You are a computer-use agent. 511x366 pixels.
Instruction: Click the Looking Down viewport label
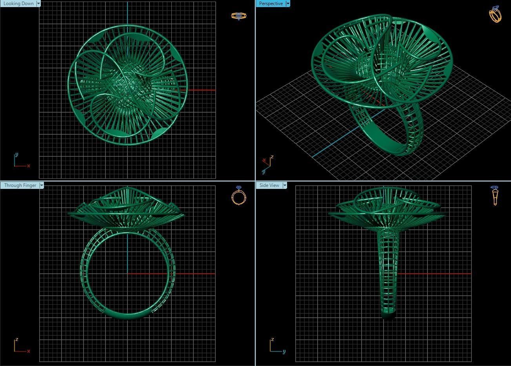pos(18,4)
